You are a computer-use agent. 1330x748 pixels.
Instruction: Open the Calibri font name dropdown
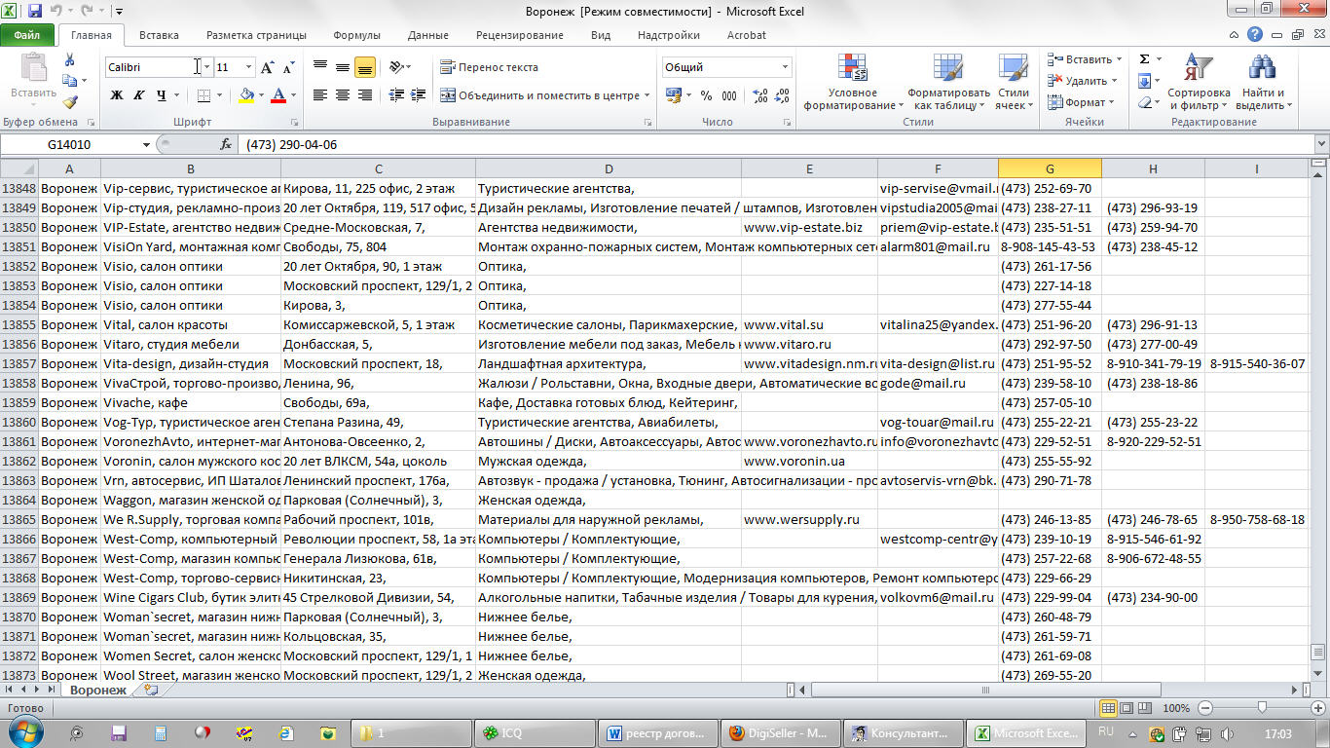(x=205, y=67)
